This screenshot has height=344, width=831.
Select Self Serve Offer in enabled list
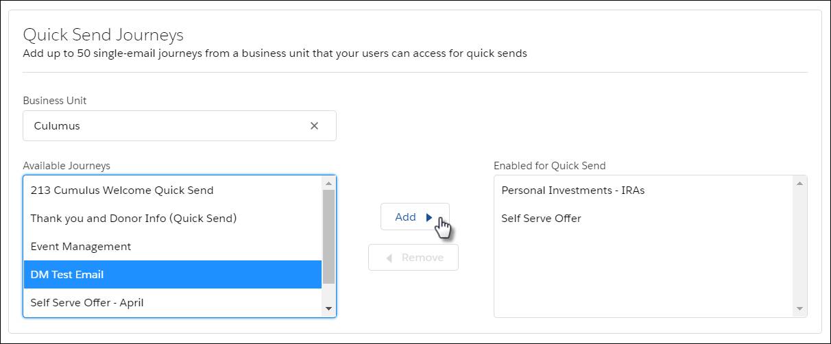click(644, 219)
